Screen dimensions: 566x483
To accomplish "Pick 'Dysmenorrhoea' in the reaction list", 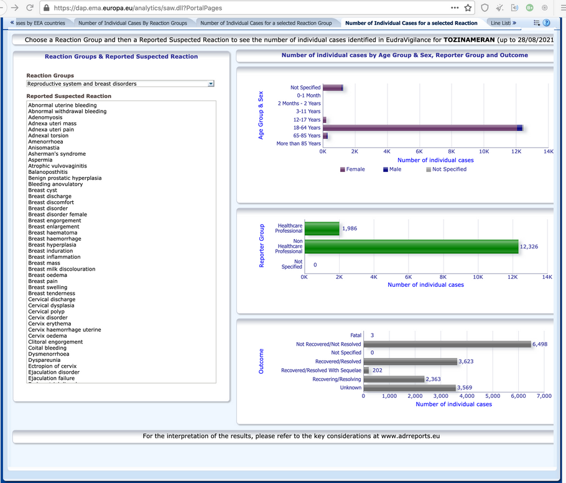I will [x=49, y=354].
